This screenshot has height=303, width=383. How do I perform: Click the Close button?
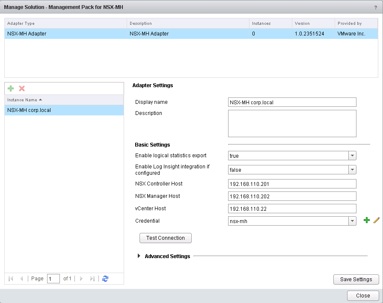[362, 296]
